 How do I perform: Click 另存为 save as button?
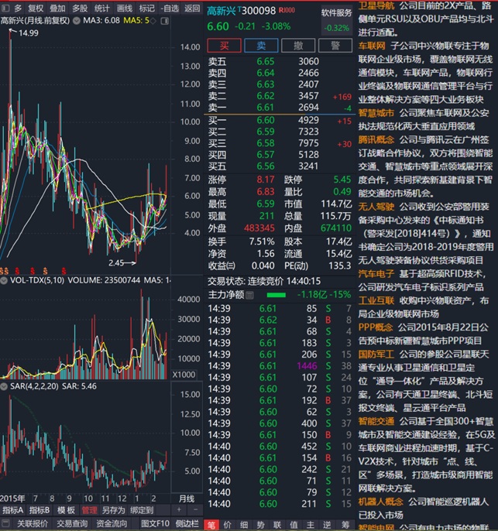point(114,510)
